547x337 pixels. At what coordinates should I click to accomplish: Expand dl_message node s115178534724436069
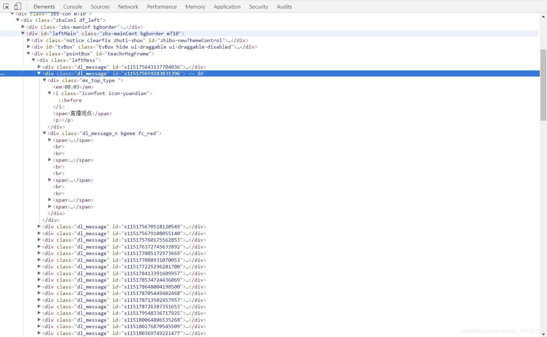tap(39, 280)
